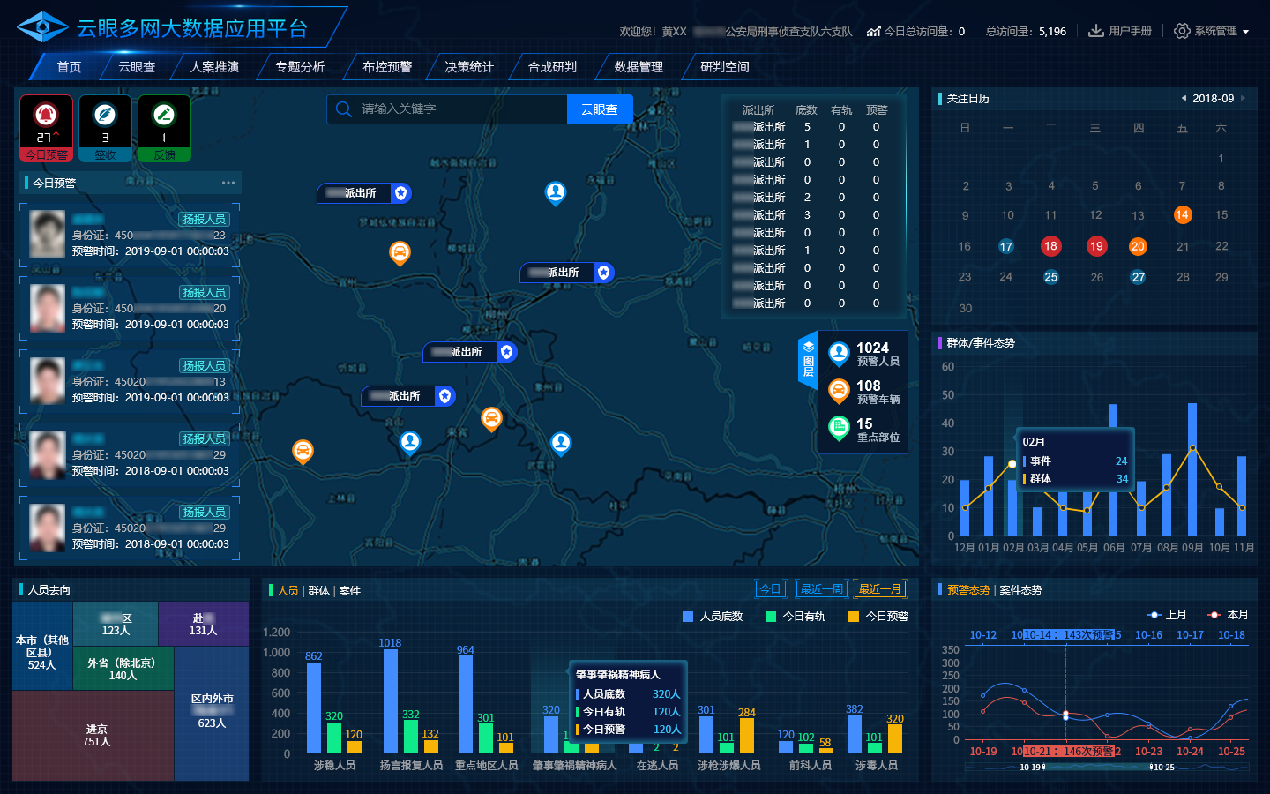Switch chart to 案件 tab

pos(349,591)
